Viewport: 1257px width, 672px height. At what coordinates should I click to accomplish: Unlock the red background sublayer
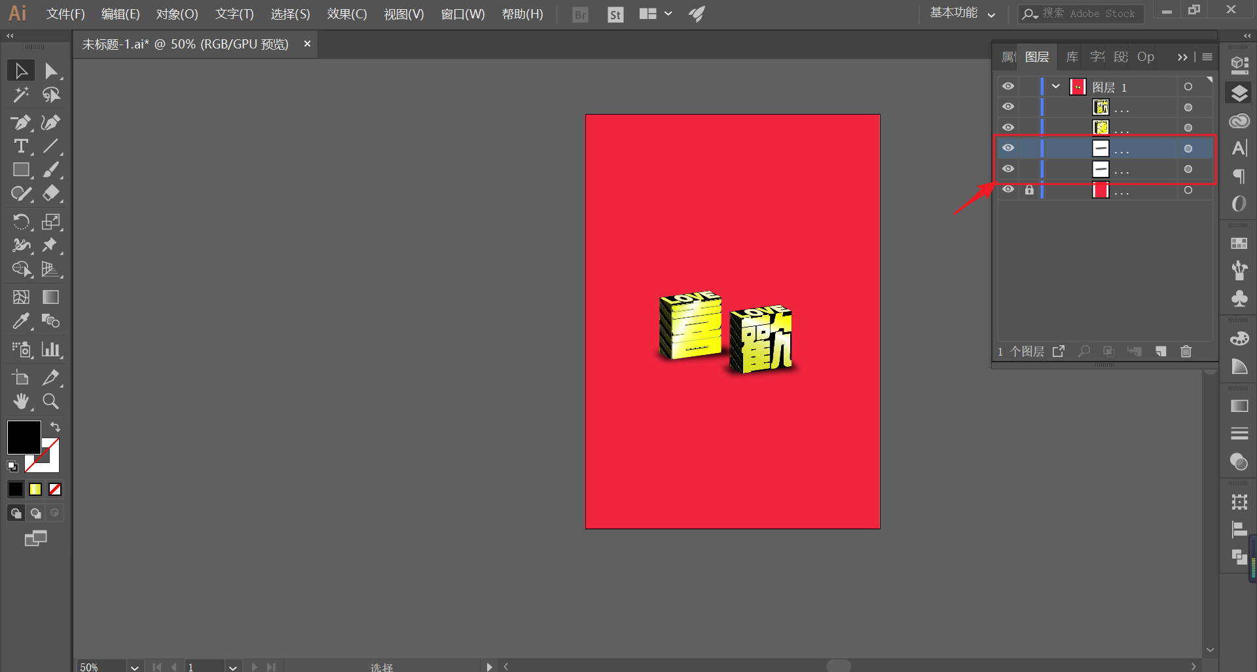[x=1029, y=190]
